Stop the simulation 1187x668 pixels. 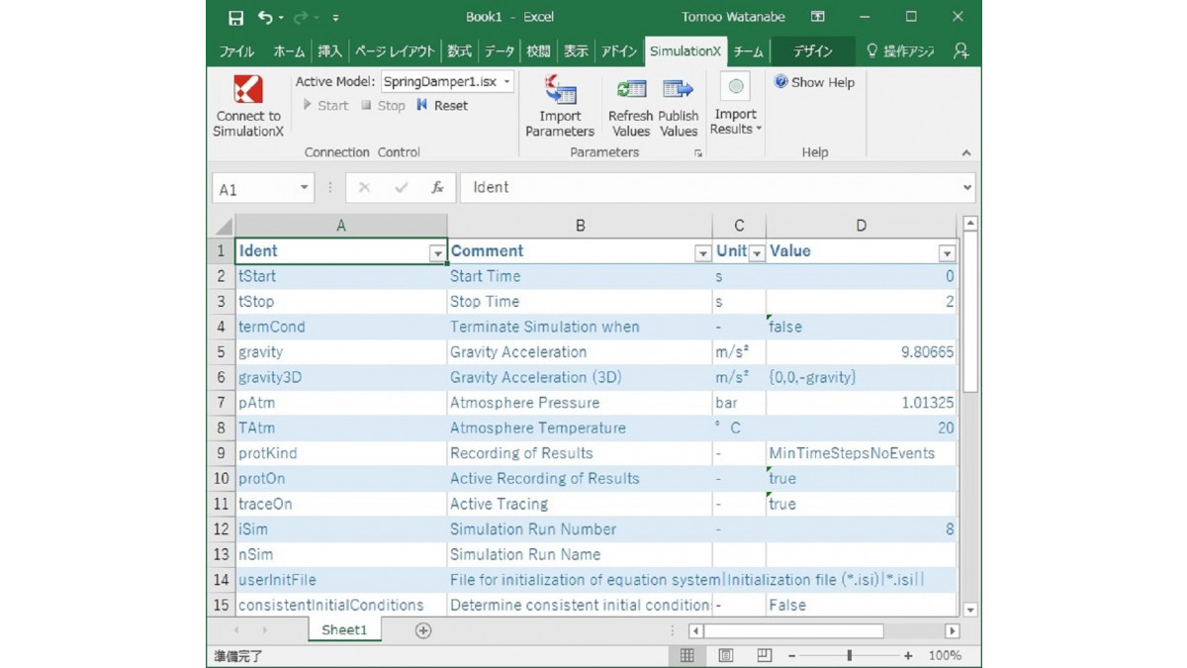click(x=383, y=106)
